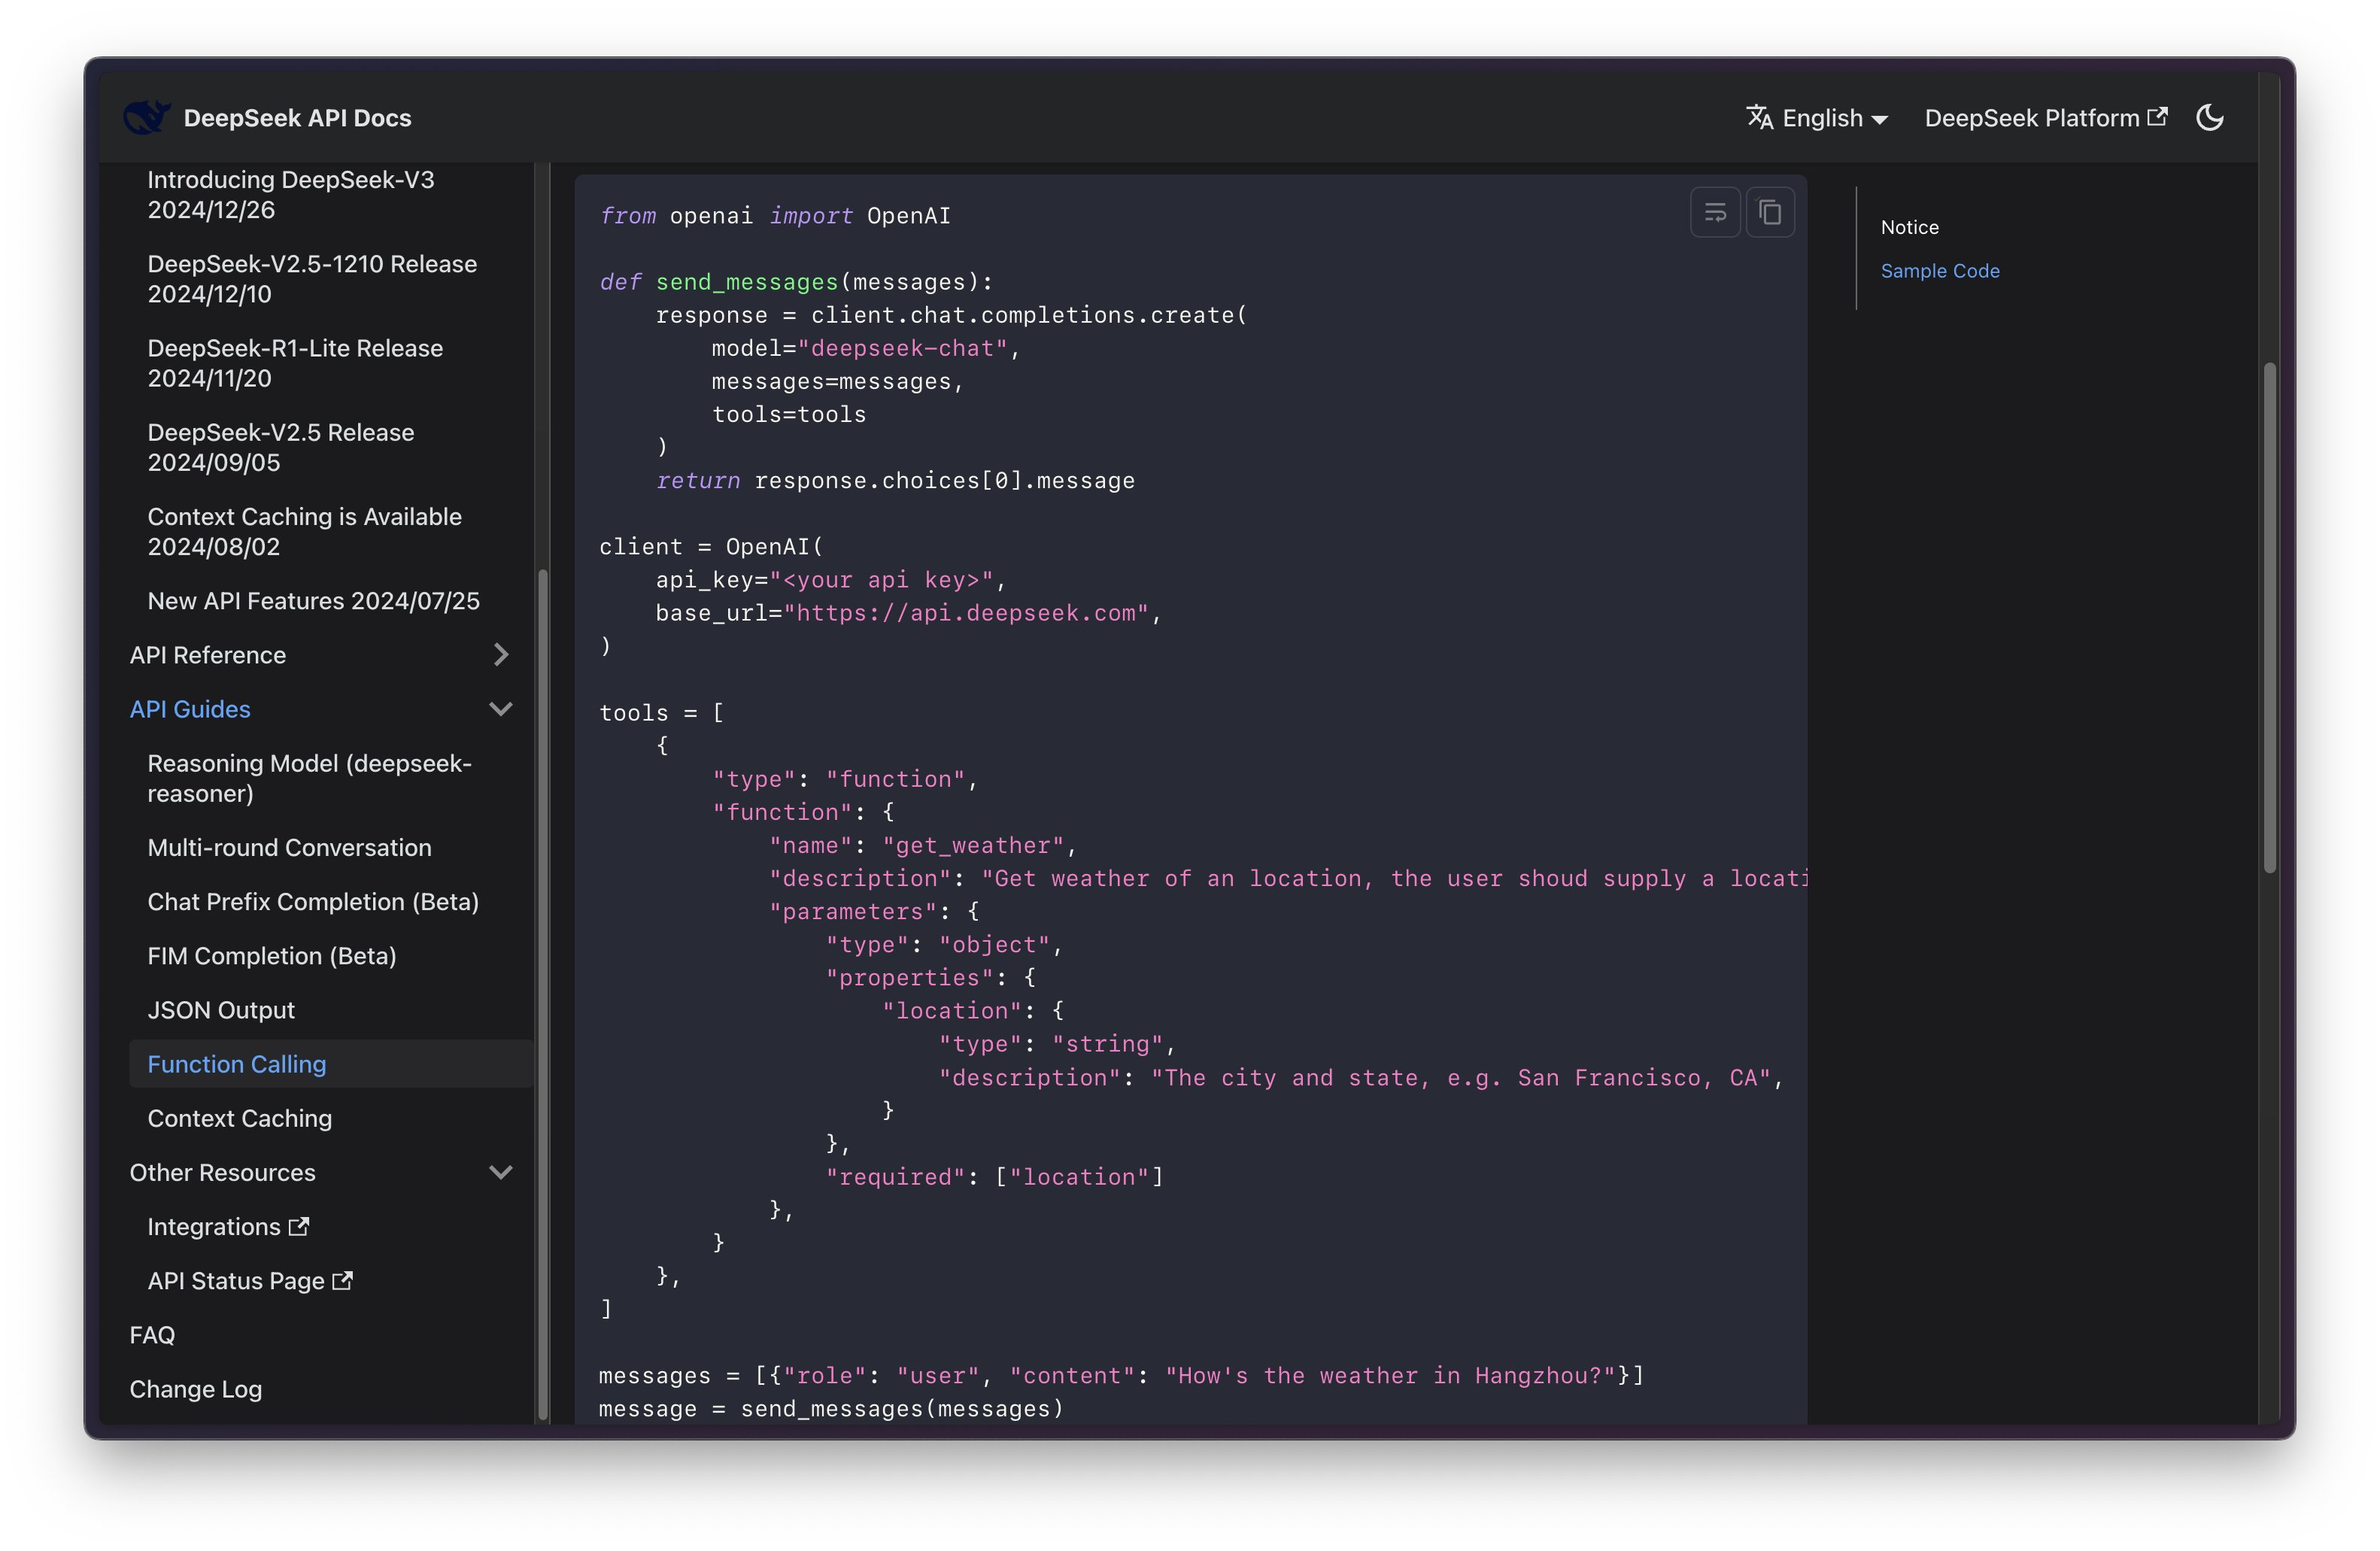This screenshot has height=1551, width=2380.
Task: Open the FAQ page
Action: click(x=152, y=1335)
